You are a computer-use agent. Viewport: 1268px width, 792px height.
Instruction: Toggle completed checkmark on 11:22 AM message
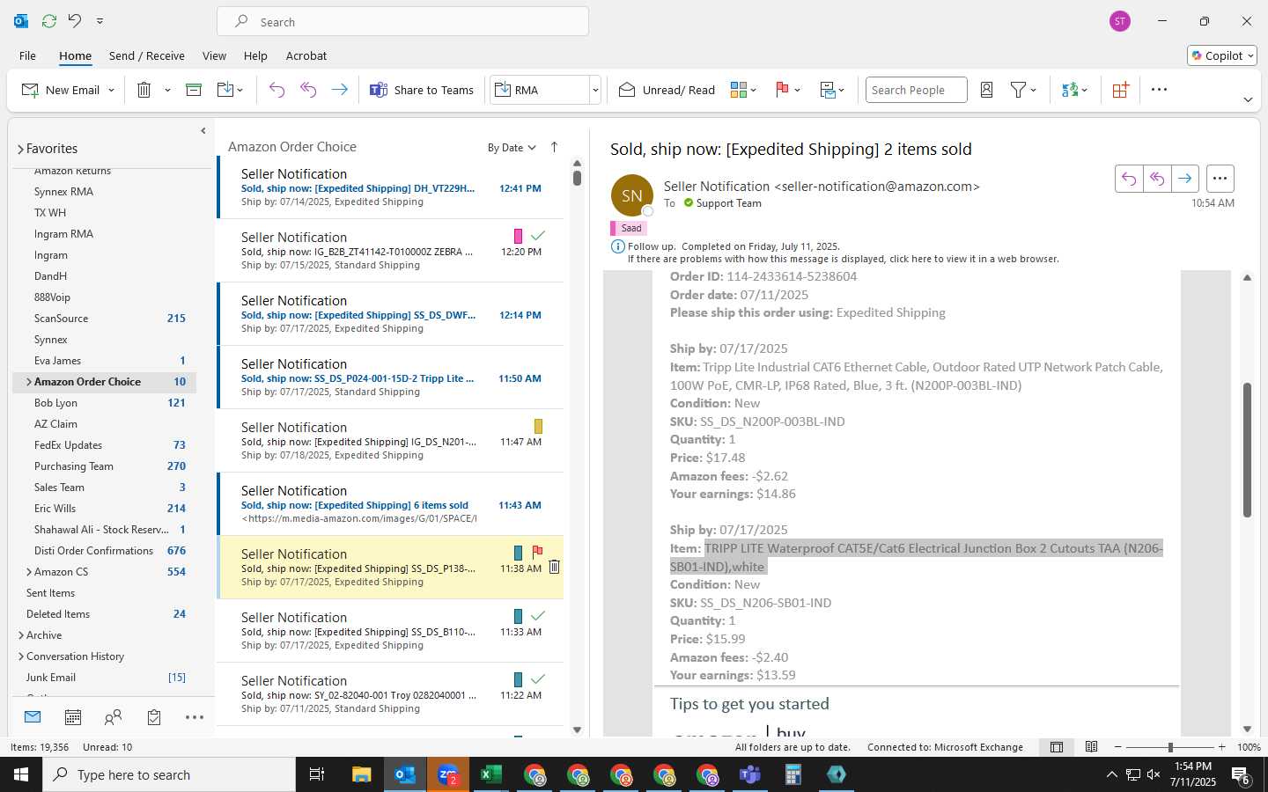pos(538,678)
